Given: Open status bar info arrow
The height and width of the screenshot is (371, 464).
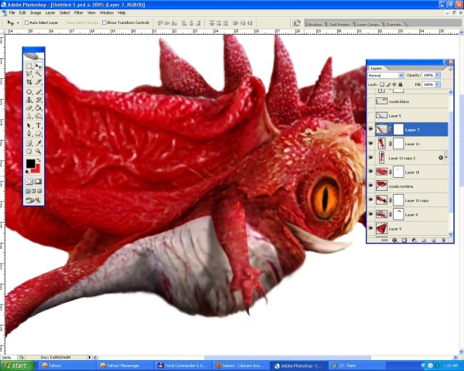Looking at the screenshot, I should point(90,357).
